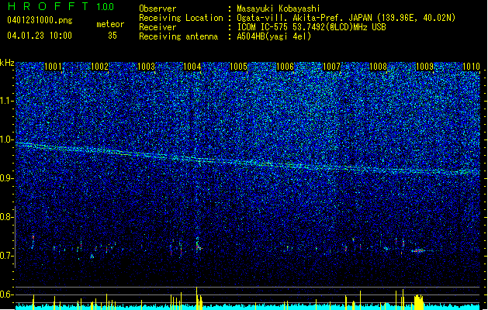Click the 0.9 kHz axis label
Image resolution: width=488 pixels, height=310 pixels.
pyautogui.click(x=6, y=178)
